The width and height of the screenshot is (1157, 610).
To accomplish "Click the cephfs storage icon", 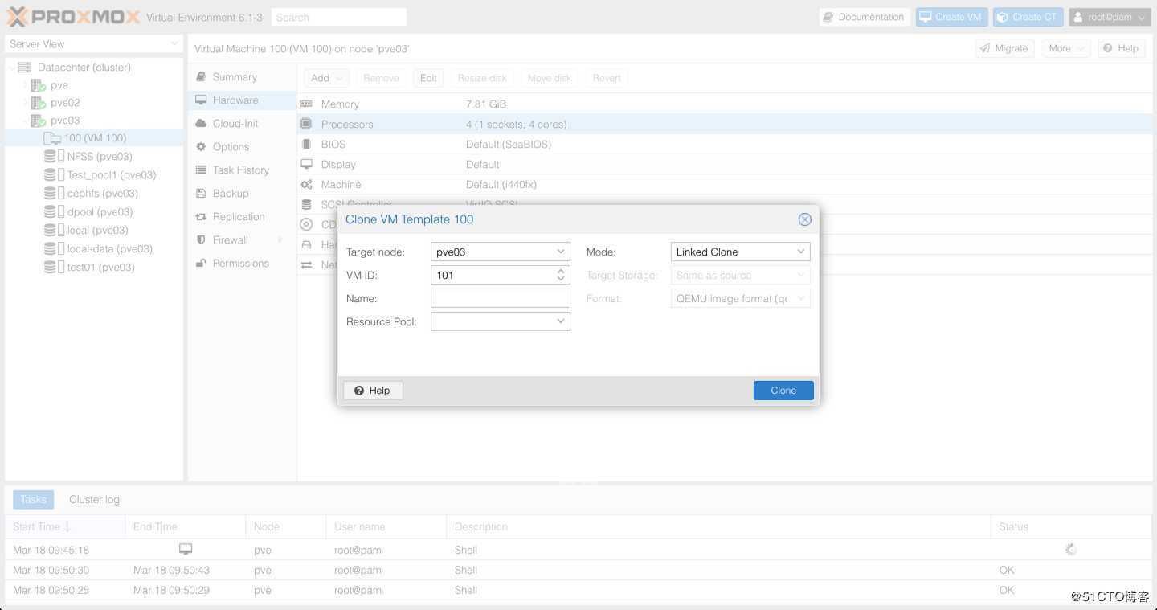I will tap(54, 194).
